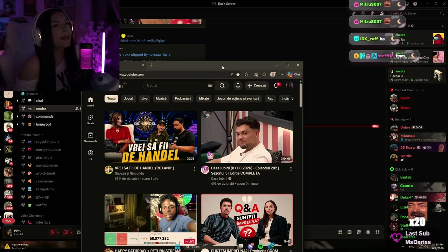Toggle the Discord member list
This screenshot has height=252, width=448.
click(381, 13)
